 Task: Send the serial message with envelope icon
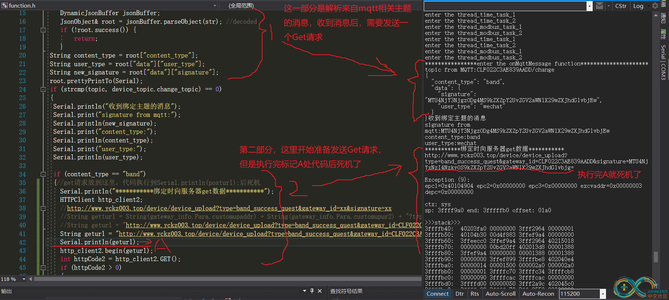point(599,6)
